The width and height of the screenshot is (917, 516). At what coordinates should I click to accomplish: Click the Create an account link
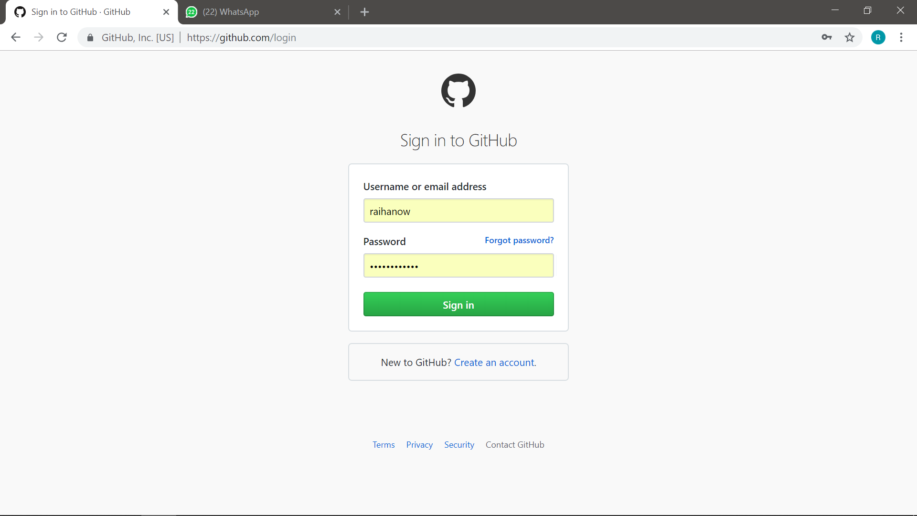tap(494, 362)
